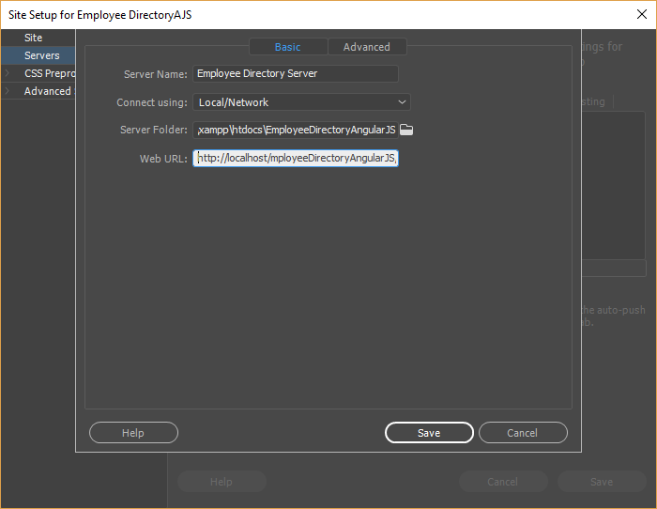Expand the CSS Preprocessors category

click(8, 73)
